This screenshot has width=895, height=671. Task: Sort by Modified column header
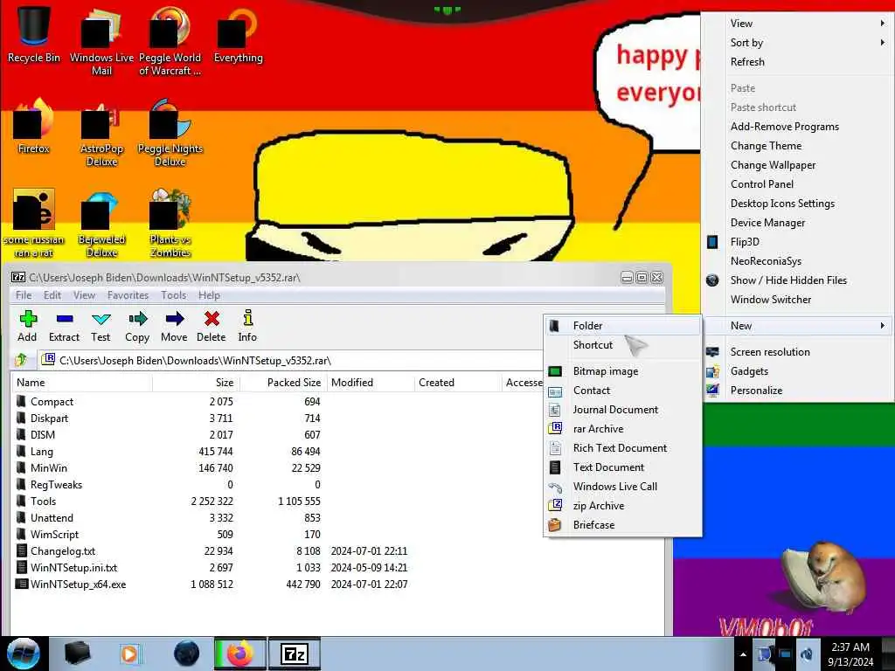click(x=371, y=383)
